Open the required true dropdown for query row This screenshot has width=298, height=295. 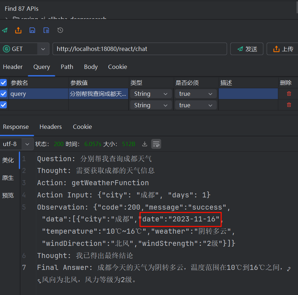(196, 94)
